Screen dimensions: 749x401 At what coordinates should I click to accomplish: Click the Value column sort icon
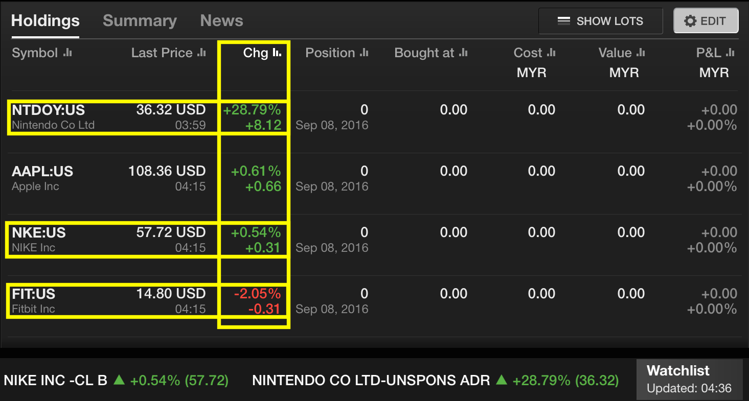(x=641, y=53)
